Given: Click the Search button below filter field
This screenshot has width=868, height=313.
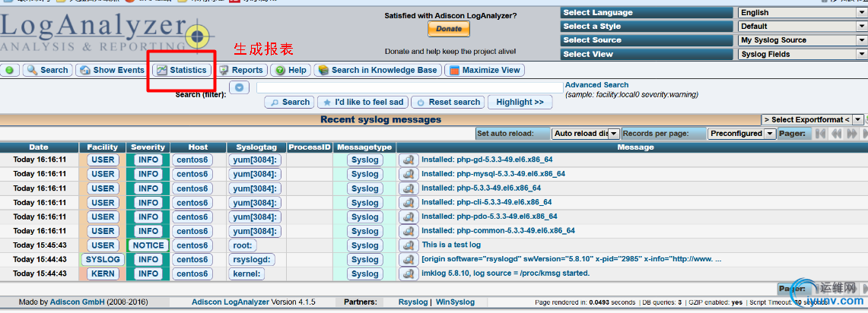Looking at the screenshot, I should [x=289, y=103].
